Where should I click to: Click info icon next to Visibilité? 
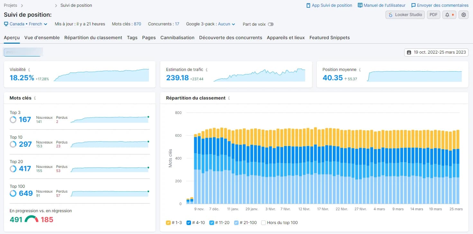tap(29, 70)
